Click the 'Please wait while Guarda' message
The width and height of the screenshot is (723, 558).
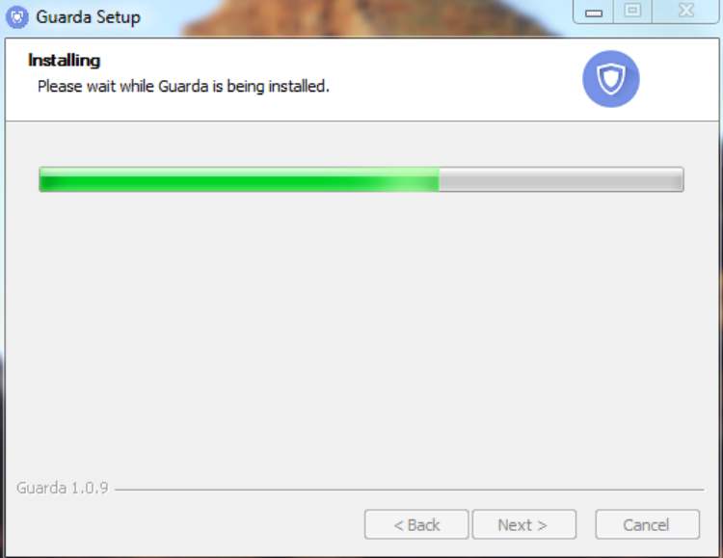(183, 86)
